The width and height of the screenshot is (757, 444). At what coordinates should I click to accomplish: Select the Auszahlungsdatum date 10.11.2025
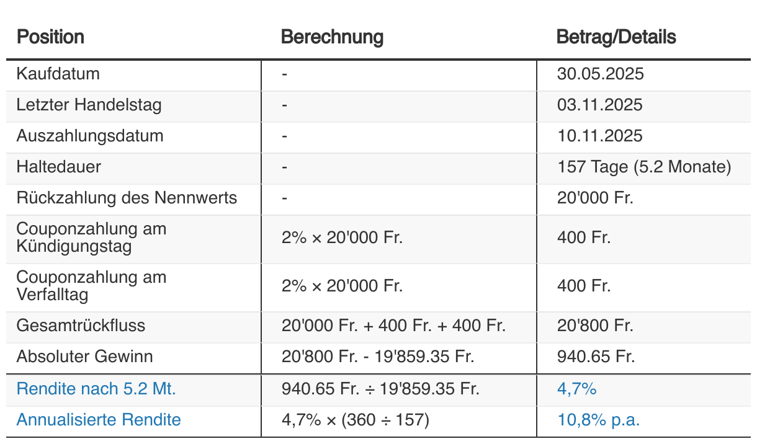tap(599, 136)
